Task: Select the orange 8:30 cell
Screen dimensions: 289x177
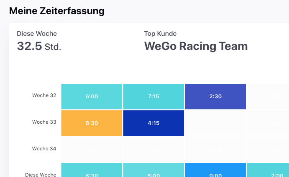Action: click(x=92, y=123)
